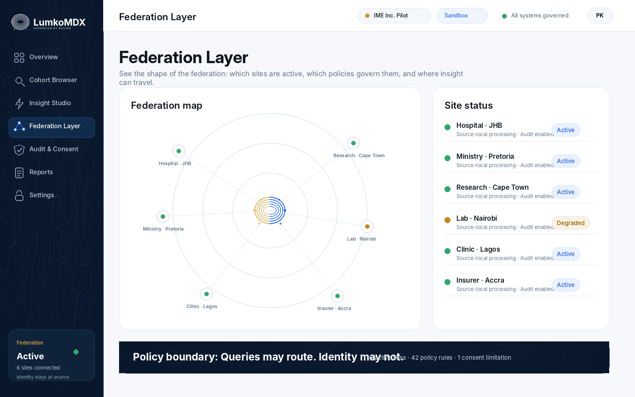Viewport: 635px width, 397px height.
Task: Click the LumkoMDX spiral logo icon
Action: pyautogui.click(x=20, y=22)
